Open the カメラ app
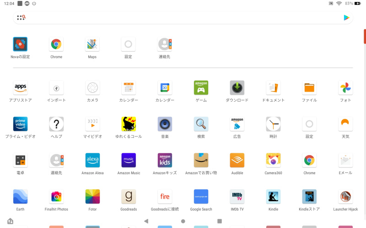This screenshot has width=366, height=228. [92, 88]
